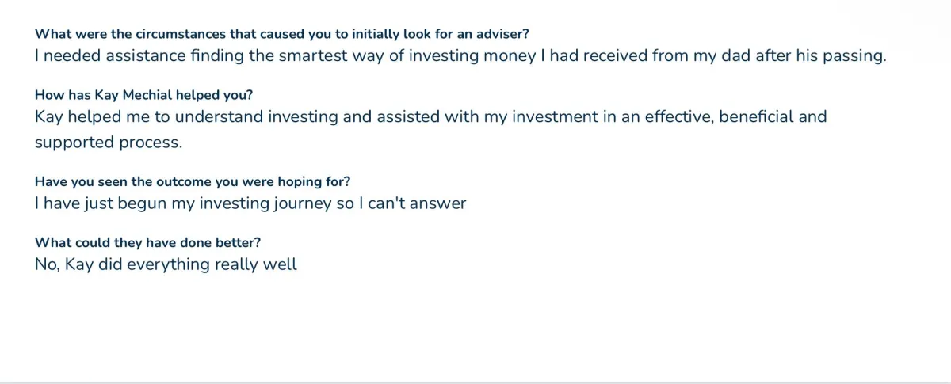This screenshot has width=951, height=384.
Task: Click the question about circumstances for seeking an adviser
Action: coord(282,34)
